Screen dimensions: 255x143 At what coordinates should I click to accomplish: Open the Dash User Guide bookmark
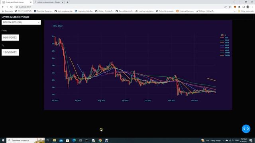(43, 11)
